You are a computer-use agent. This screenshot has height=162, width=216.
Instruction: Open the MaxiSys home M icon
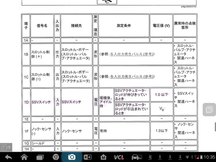(103, 157)
